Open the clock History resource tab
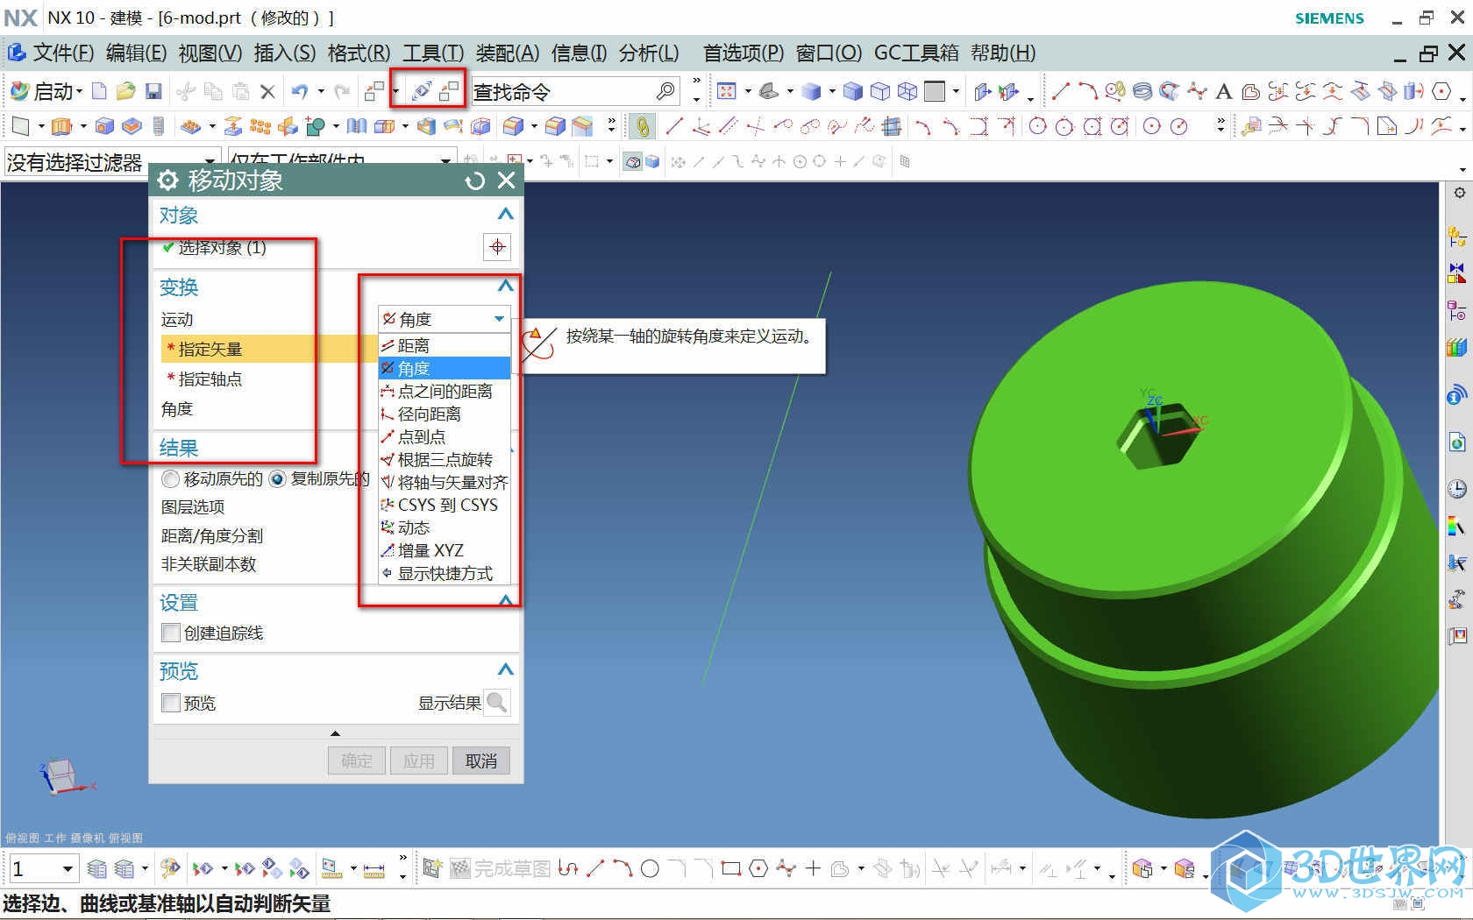The image size is (1473, 920). [1456, 489]
